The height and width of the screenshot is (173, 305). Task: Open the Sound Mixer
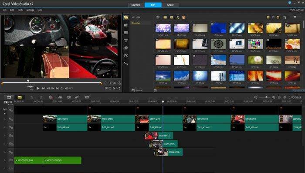coord(60,97)
